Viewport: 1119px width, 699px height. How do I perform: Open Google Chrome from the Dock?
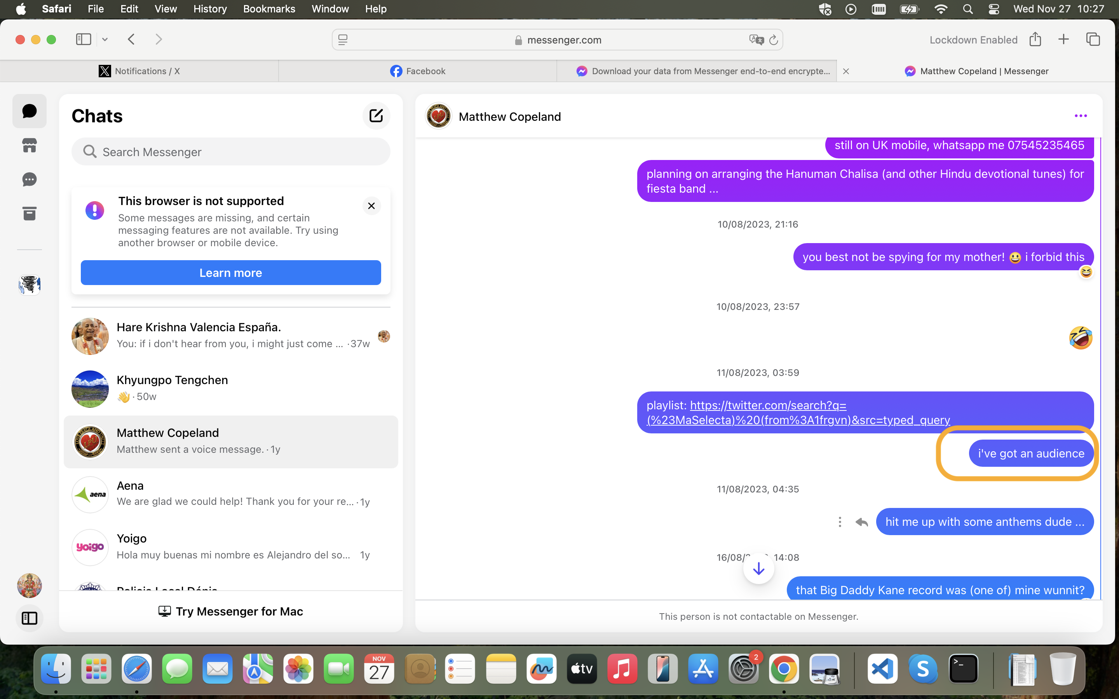pos(784,668)
